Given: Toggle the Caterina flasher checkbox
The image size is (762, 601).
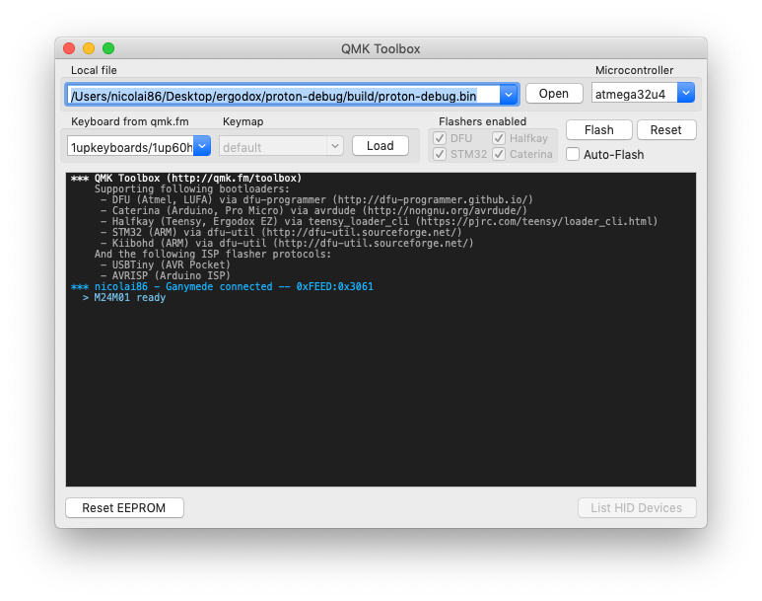Looking at the screenshot, I should [x=499, y=154].
